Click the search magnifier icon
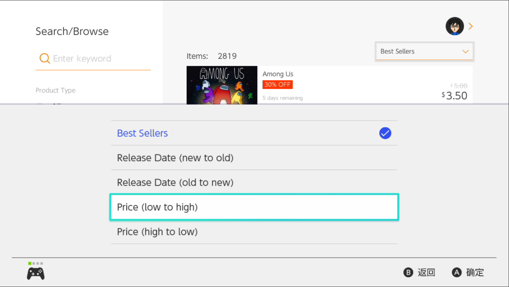Screen dimensions: 509x287 [45, 59]
